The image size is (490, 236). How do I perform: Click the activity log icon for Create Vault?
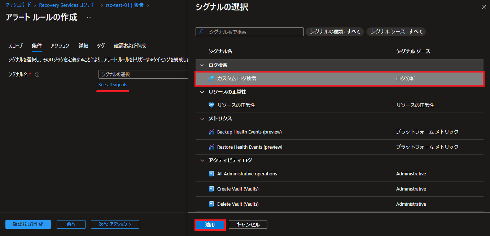[x=211, y=189]
